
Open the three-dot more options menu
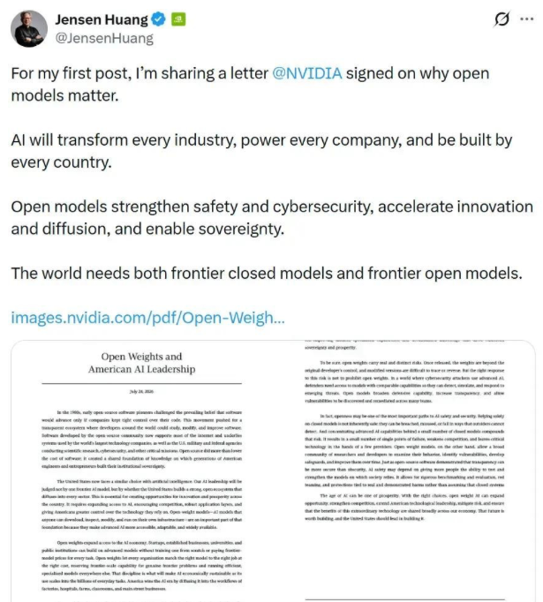(x=527, y=19)
